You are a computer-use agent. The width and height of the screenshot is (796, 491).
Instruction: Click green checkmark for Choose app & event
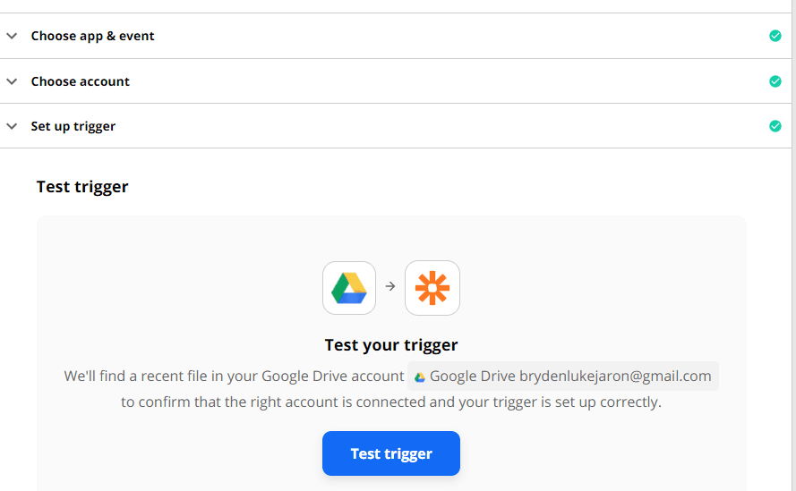(x=775, y=36)
